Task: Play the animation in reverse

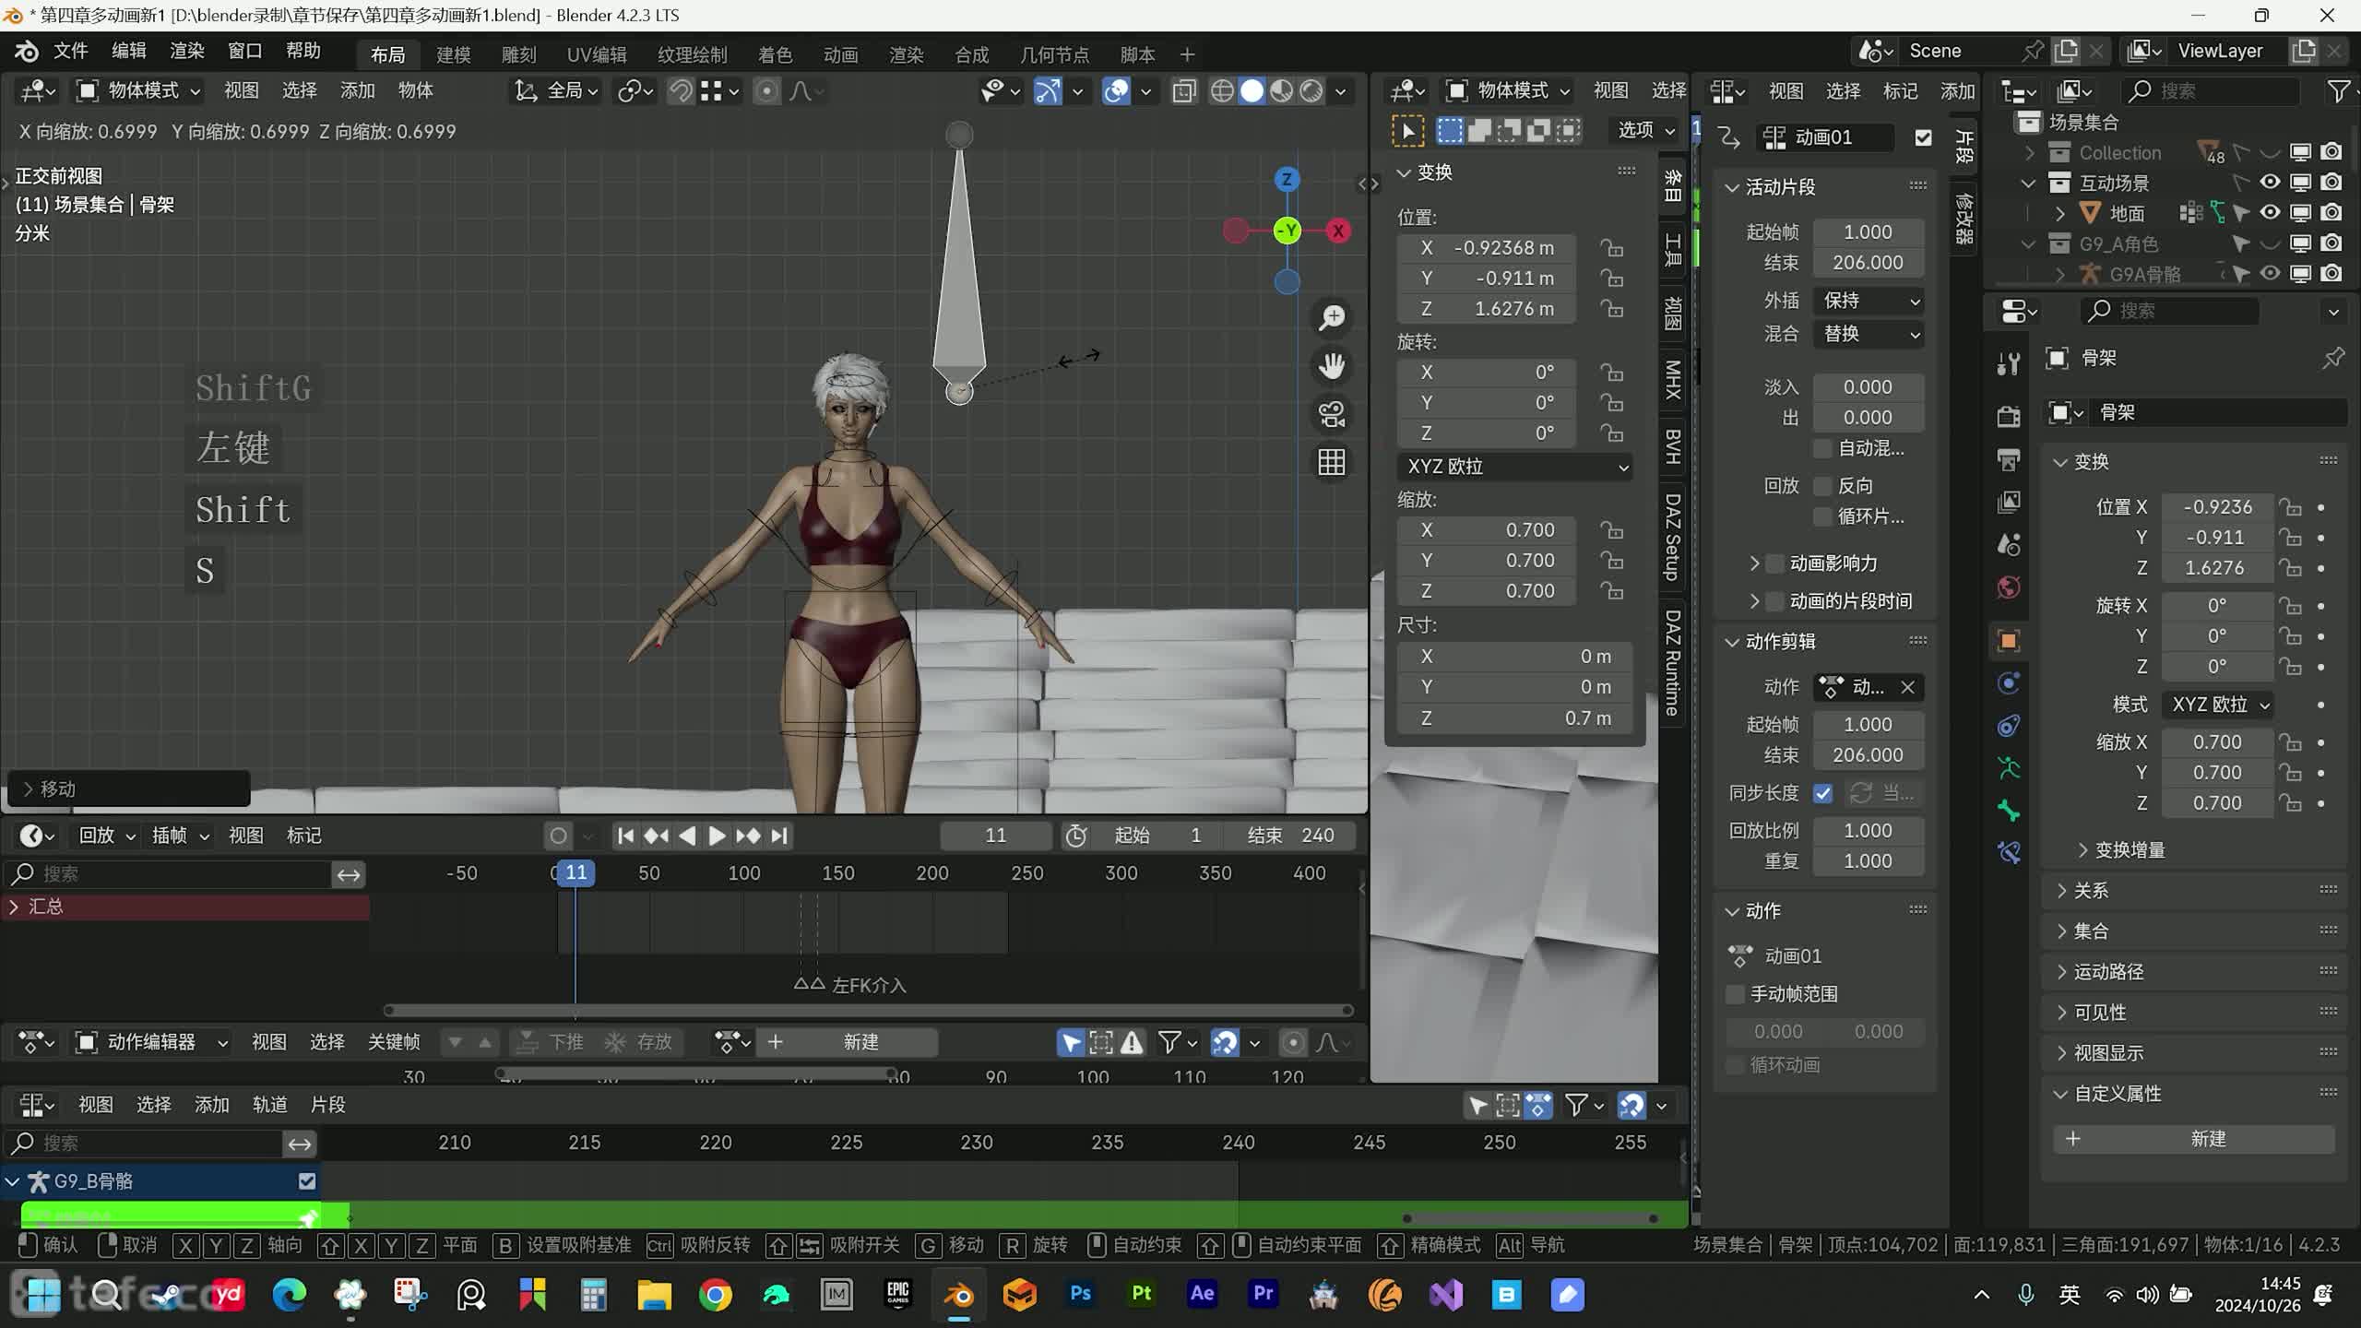Action: click(x=687, y=836)
